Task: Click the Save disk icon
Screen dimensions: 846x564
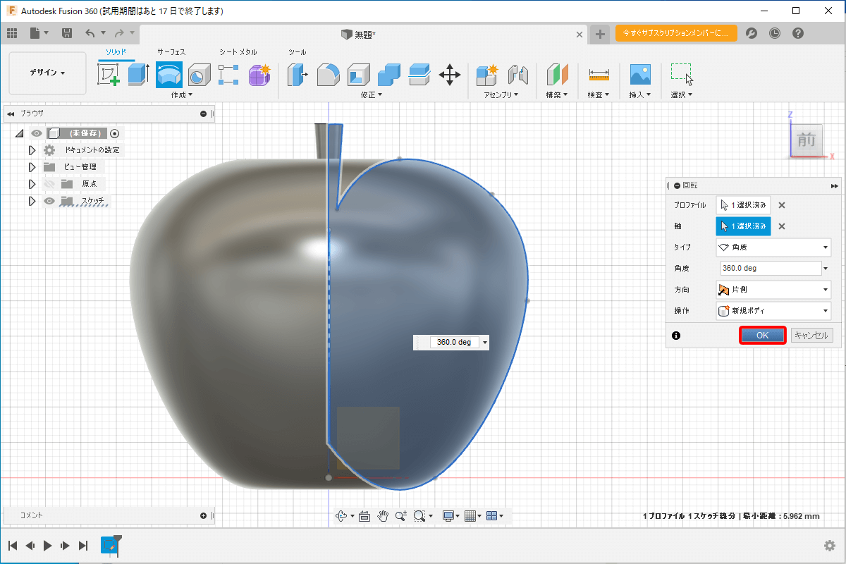Action: [67, 33]
